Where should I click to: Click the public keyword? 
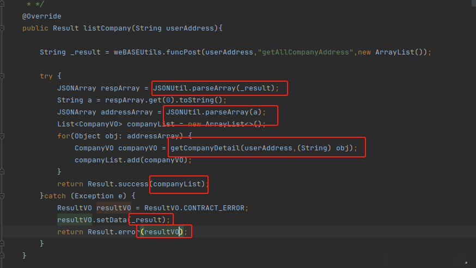tap(35, 28)
